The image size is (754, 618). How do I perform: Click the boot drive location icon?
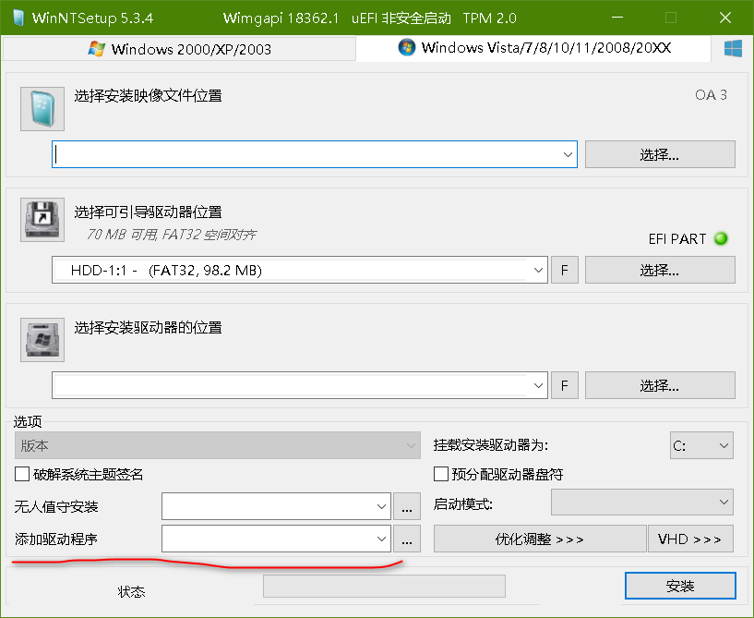(x=42, y=219)
